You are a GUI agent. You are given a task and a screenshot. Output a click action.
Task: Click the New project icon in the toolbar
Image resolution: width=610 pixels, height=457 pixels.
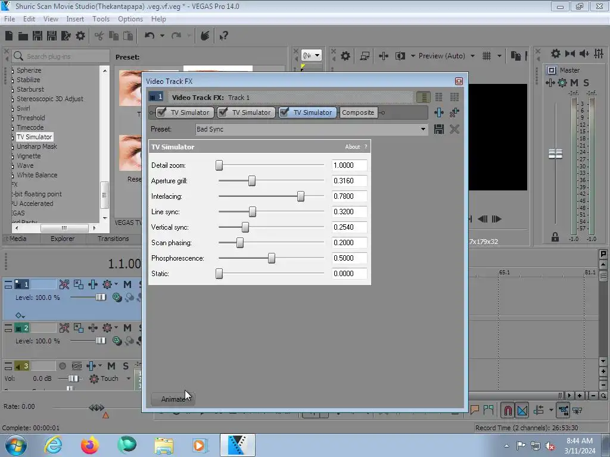point(9,36)
